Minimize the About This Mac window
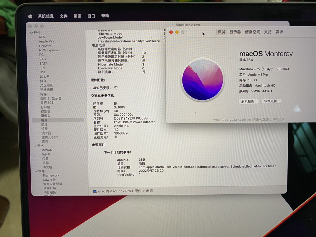 tap(177, 32)
